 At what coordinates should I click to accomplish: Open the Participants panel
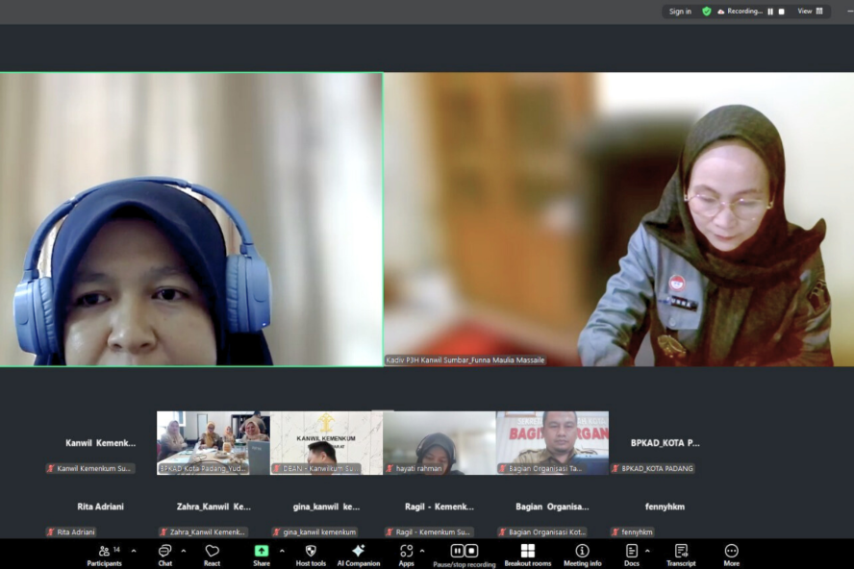(104, 554)
